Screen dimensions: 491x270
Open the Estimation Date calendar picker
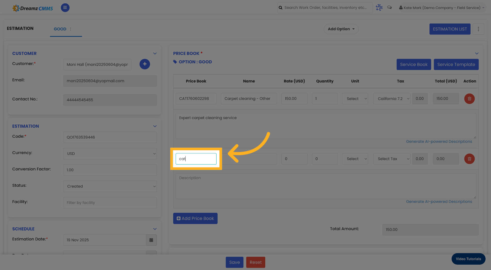(x=151, y=240)
